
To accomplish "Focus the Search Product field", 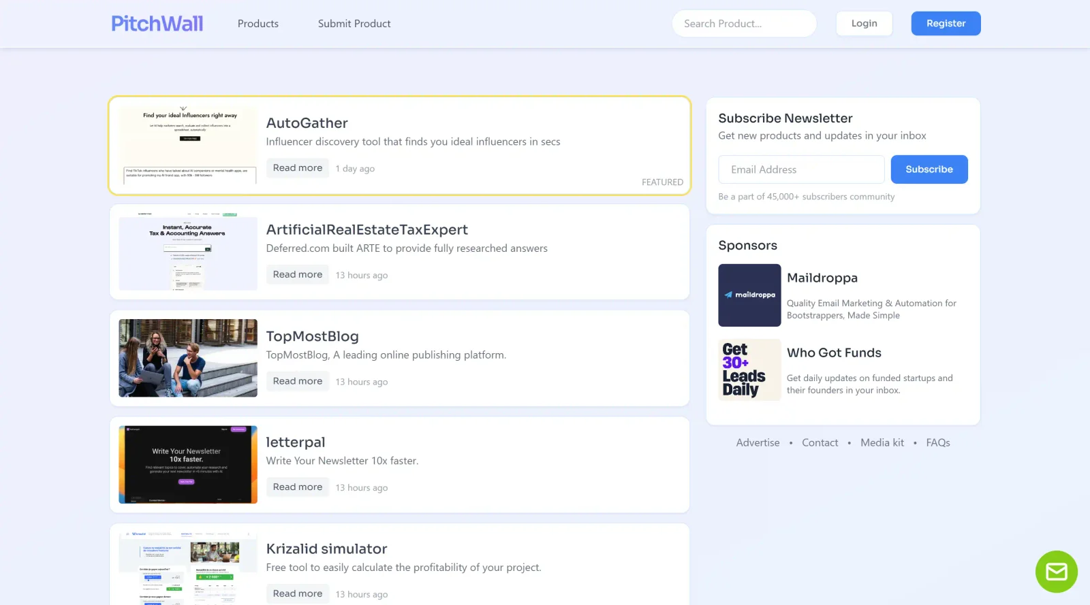I will [744, 24].
